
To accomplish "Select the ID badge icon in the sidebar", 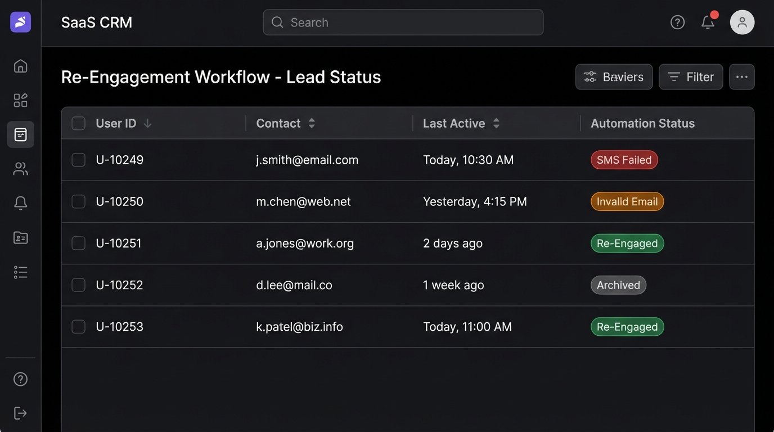I will [20, 237].
